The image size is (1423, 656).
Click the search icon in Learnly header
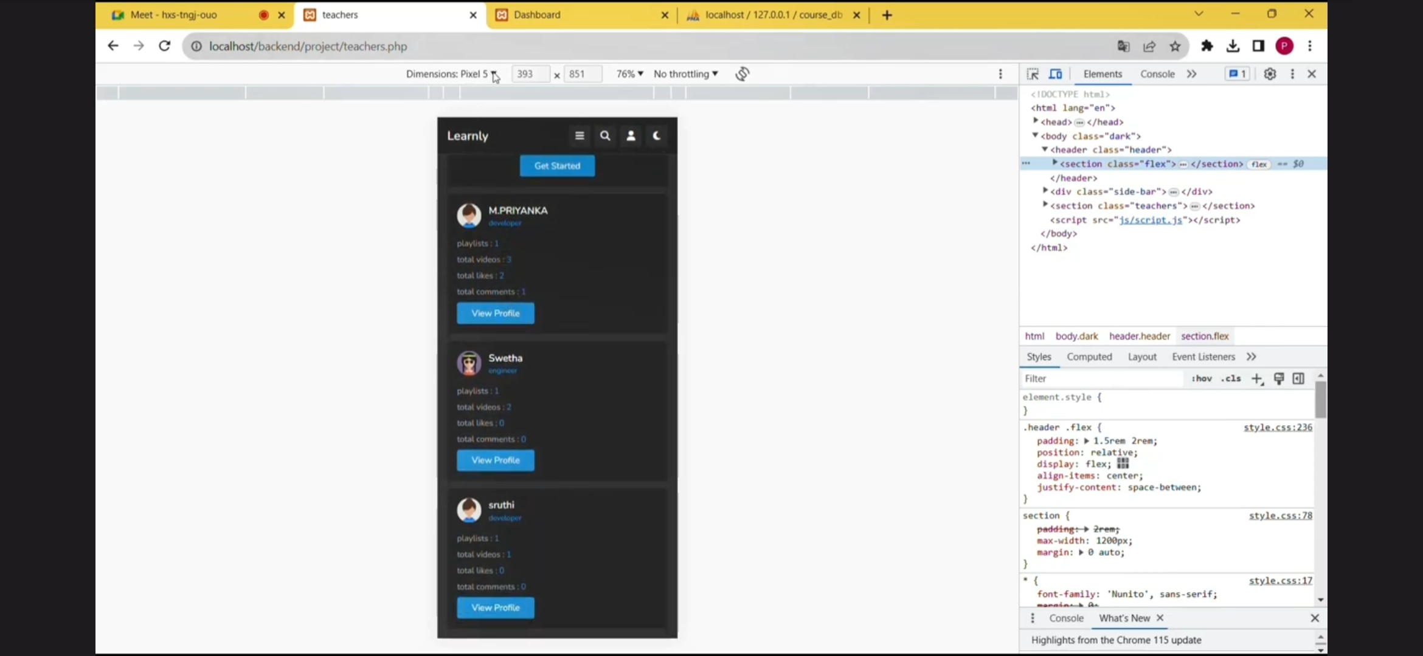pos(605,136)
